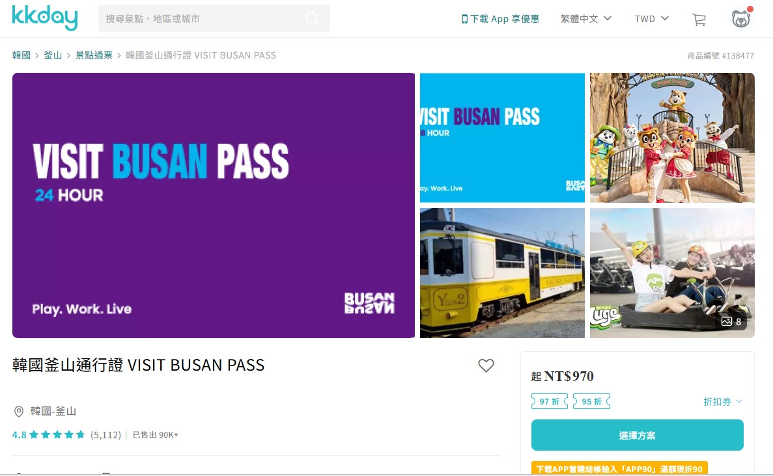Open the bear avatar profile menu
This screenshot has width=773, height=476.
point(741,18)
